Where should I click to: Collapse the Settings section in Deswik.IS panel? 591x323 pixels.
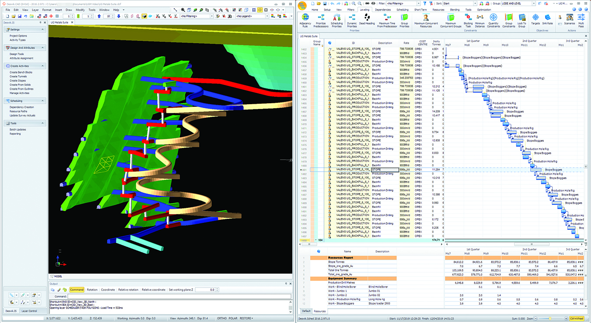point(43,29)
